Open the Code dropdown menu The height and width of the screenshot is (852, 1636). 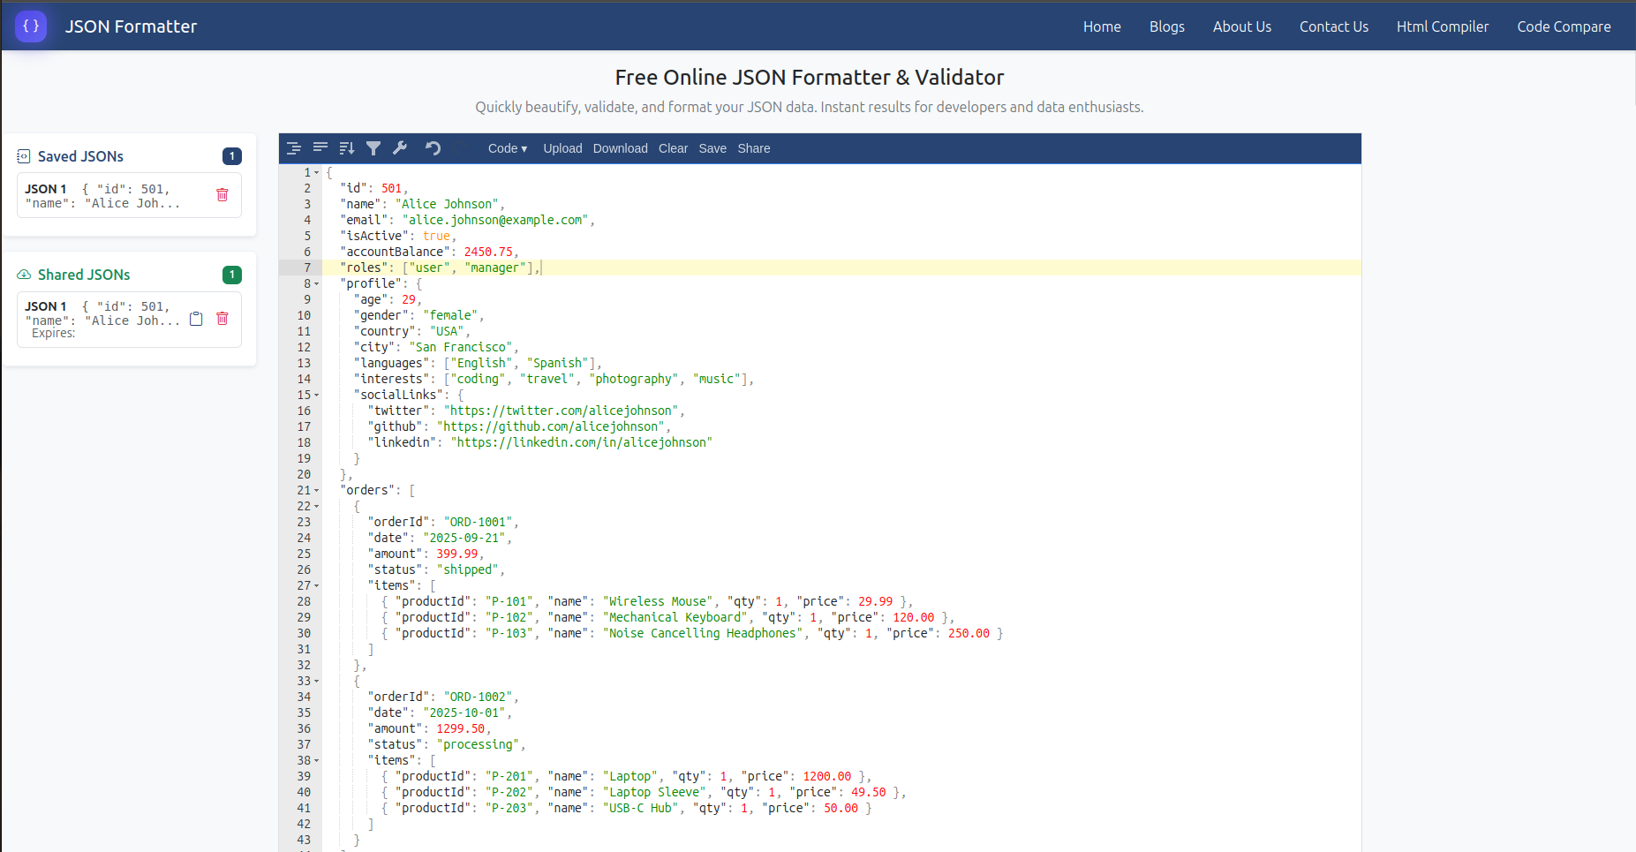coord(508,148)
